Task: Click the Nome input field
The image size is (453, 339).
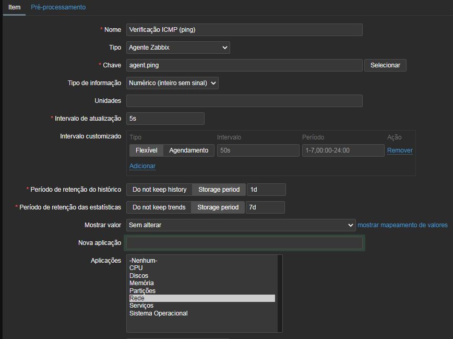Action: pyautogui.click(x=244, y=30)
